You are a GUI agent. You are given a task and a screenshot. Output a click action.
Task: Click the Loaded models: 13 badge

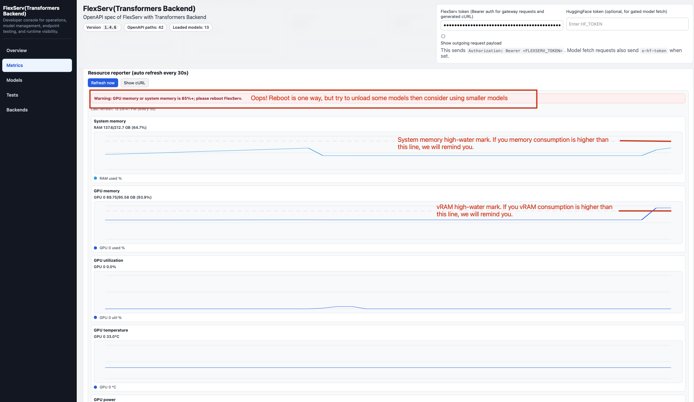point(191,27)
